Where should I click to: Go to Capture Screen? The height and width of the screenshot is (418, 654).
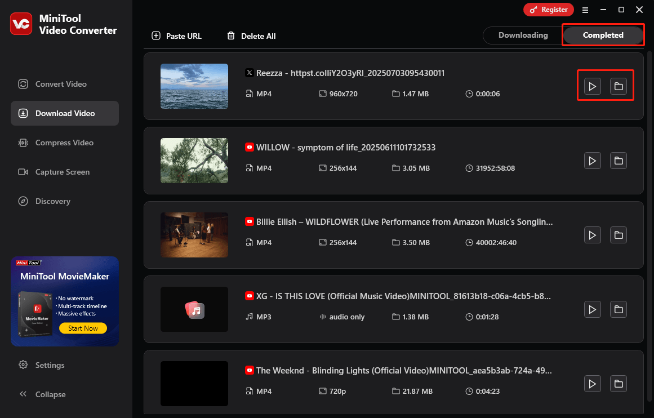click(x=65, y=172)
